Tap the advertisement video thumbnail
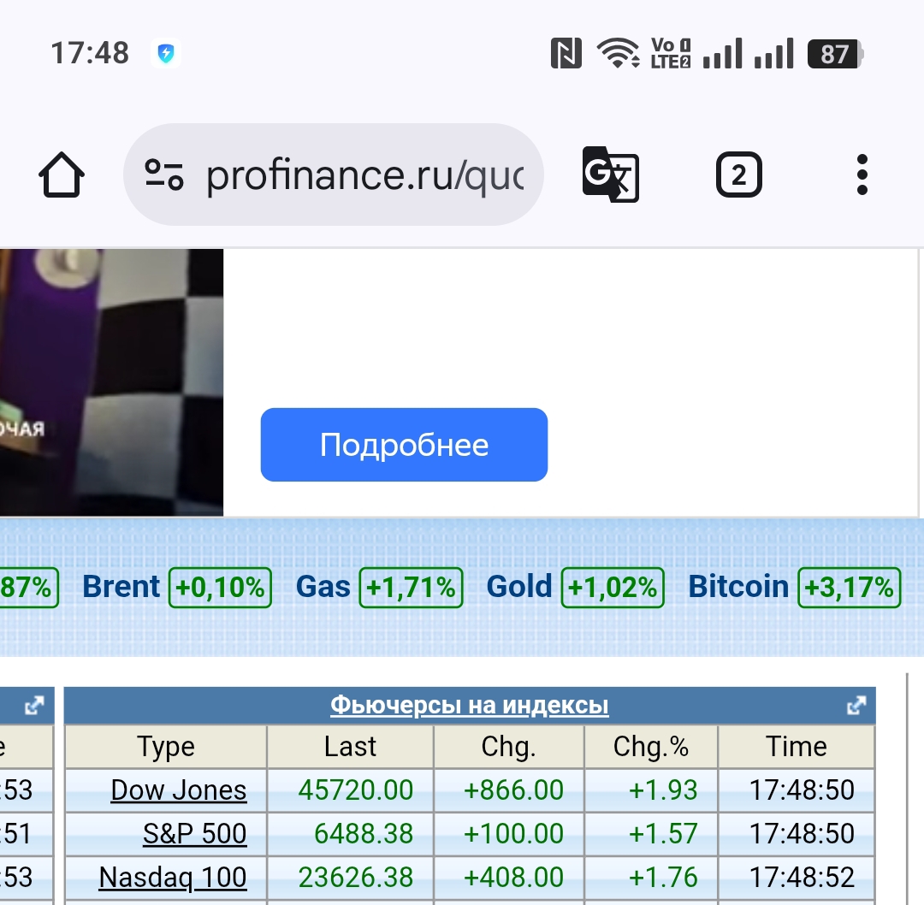924x905 pixels. coord(111,382)
